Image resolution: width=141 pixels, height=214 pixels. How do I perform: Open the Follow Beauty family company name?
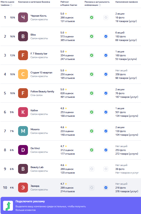(x=42, y=92)
